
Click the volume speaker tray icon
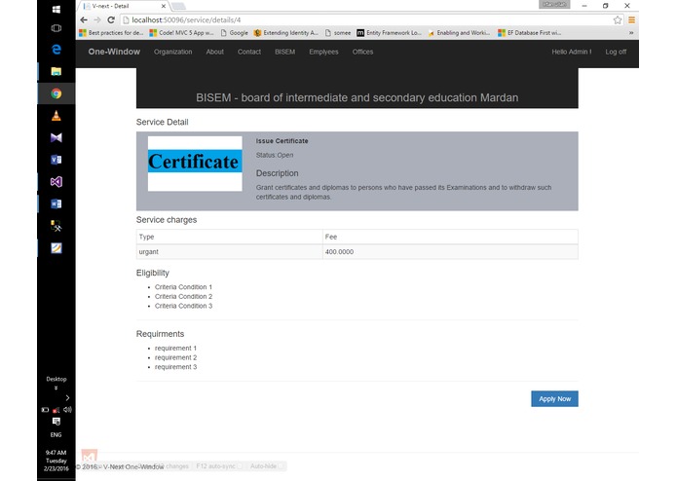coord(67,409)
